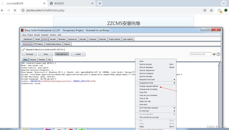
Task: Open the Window menu
Action: point(53,35)
